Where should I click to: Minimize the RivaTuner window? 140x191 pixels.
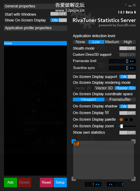pyautogui.click(x=130, y=6)
